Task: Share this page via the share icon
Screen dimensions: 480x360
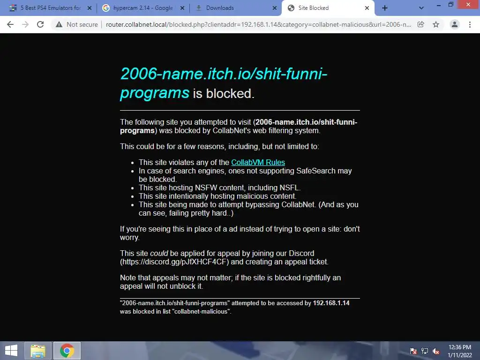Action: (x=421, y=24)
